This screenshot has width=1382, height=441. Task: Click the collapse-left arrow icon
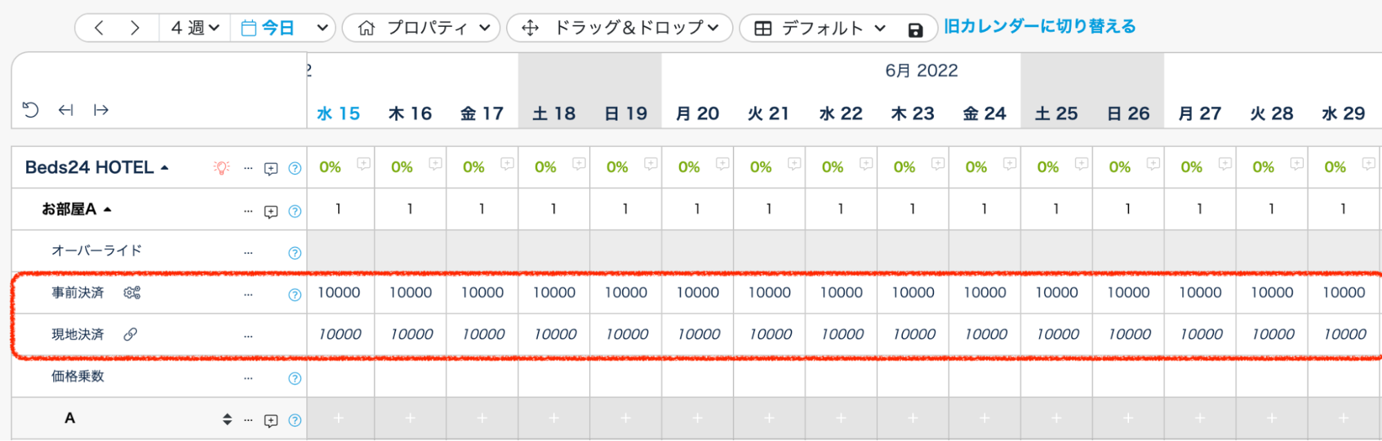coord(66,110)
